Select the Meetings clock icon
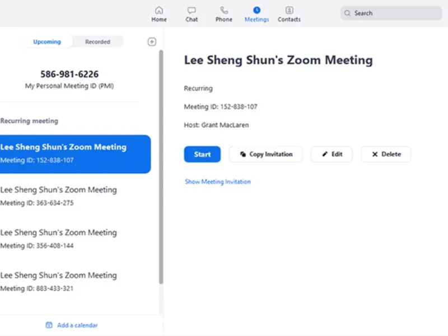The height and width of the screenshot is (336, 448). tap(256, 10)
